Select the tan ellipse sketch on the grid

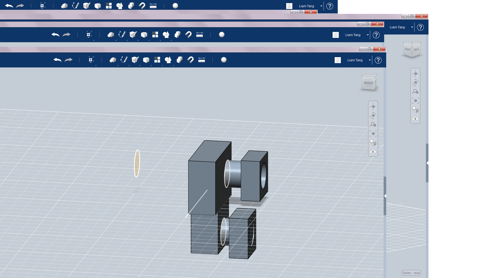coord(137,163)
